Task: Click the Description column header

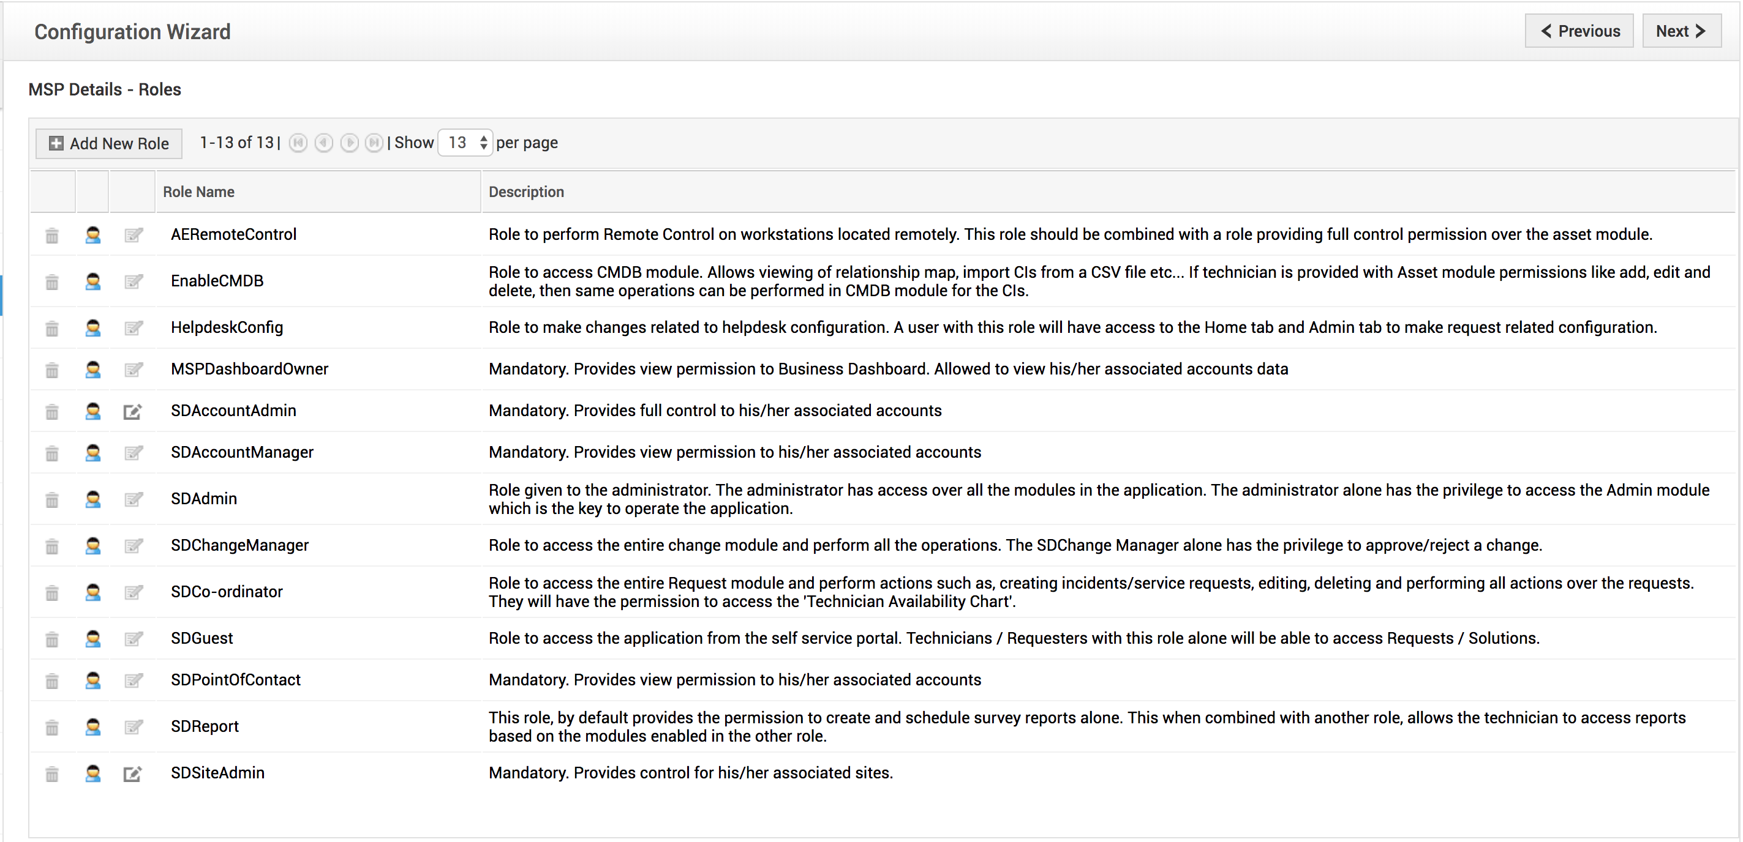Action: [525, 192]
